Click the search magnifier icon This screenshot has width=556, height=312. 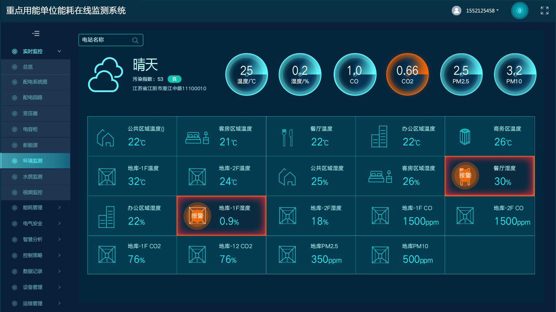tap(135, 40)
